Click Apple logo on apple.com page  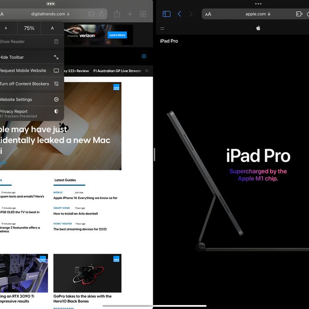tap(258, 28)
